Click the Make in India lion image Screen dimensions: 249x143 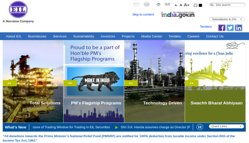point(96,81)
